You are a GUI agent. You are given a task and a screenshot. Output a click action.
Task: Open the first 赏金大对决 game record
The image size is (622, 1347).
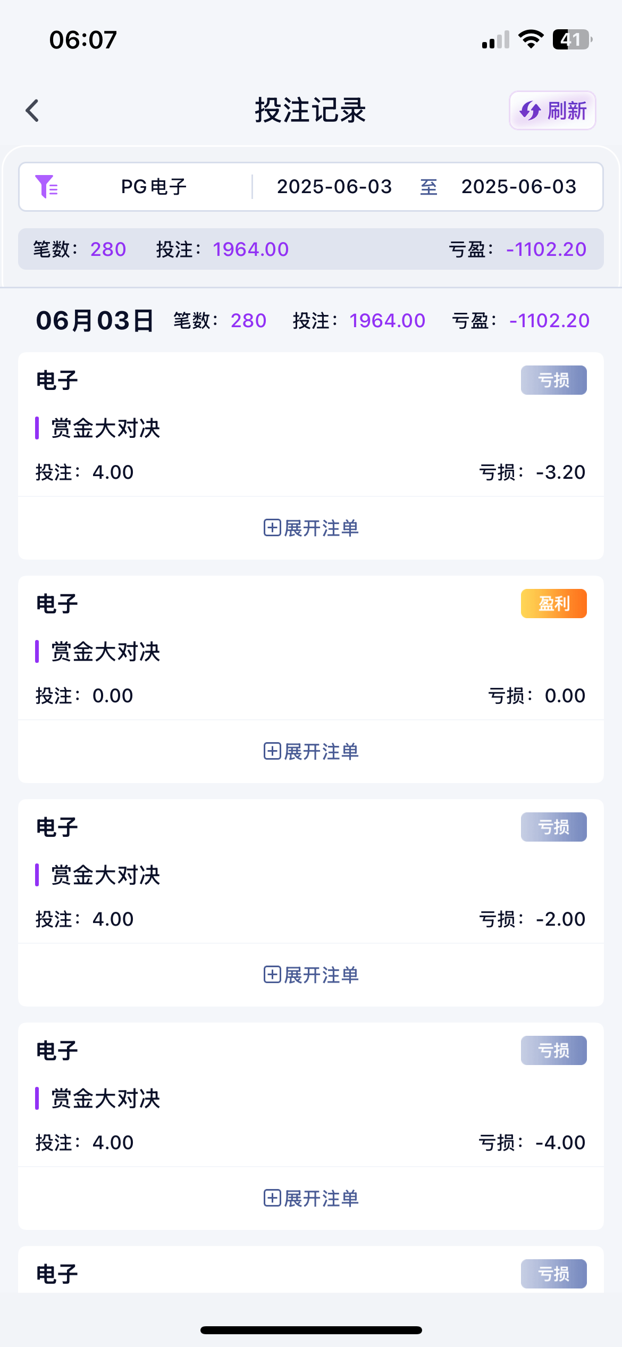coord(106,428)
